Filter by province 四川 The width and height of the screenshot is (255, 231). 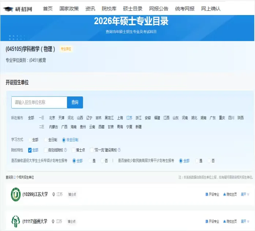pos(231,118)
